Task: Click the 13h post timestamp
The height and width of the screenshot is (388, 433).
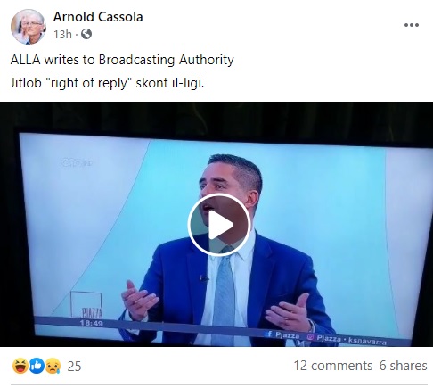Action: coord(62,35)
